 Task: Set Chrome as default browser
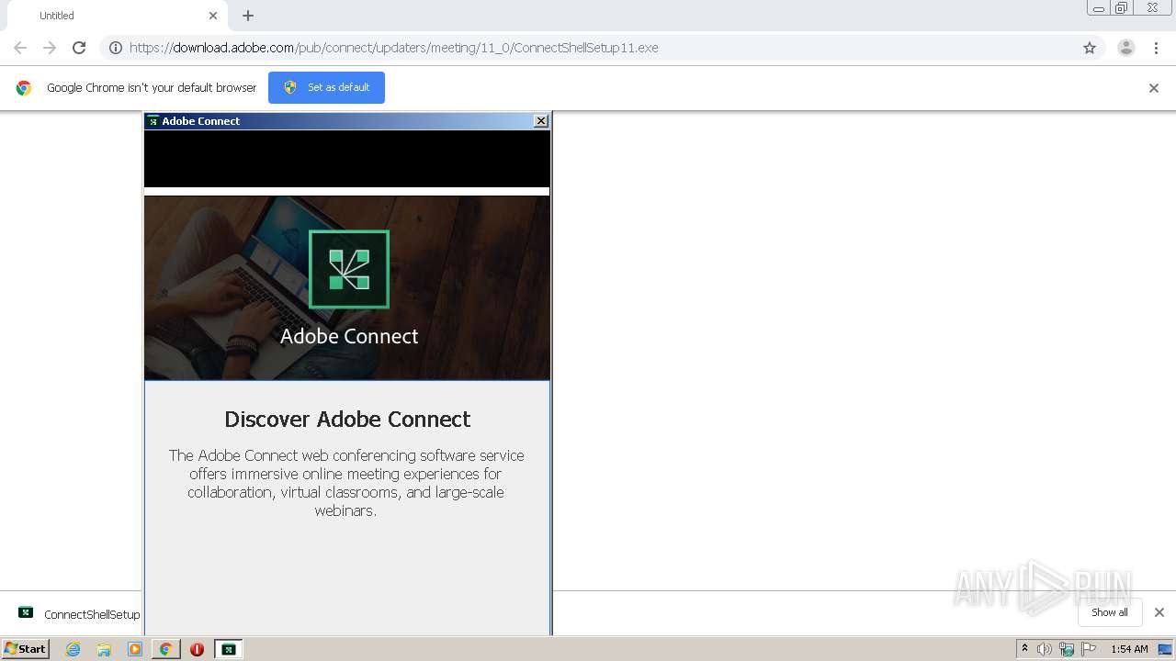326,87
